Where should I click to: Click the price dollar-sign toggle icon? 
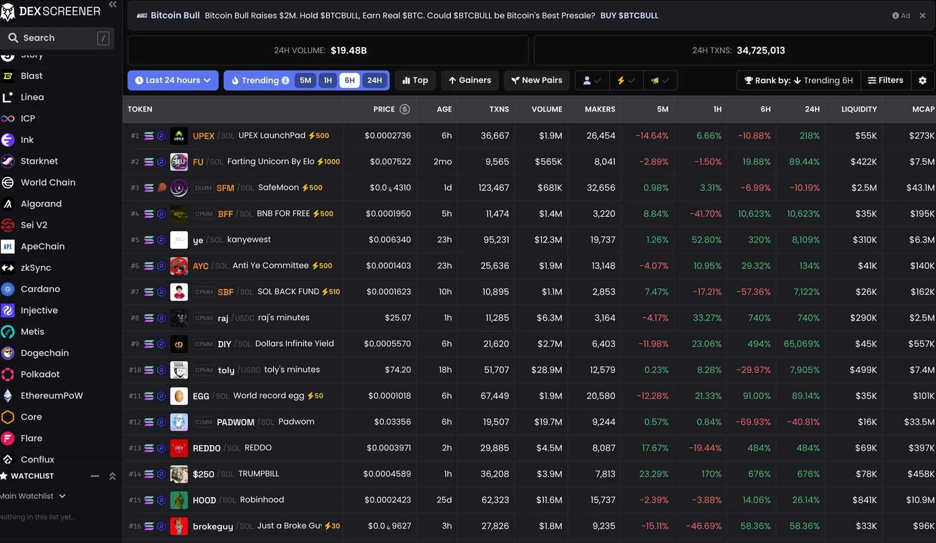405,109
